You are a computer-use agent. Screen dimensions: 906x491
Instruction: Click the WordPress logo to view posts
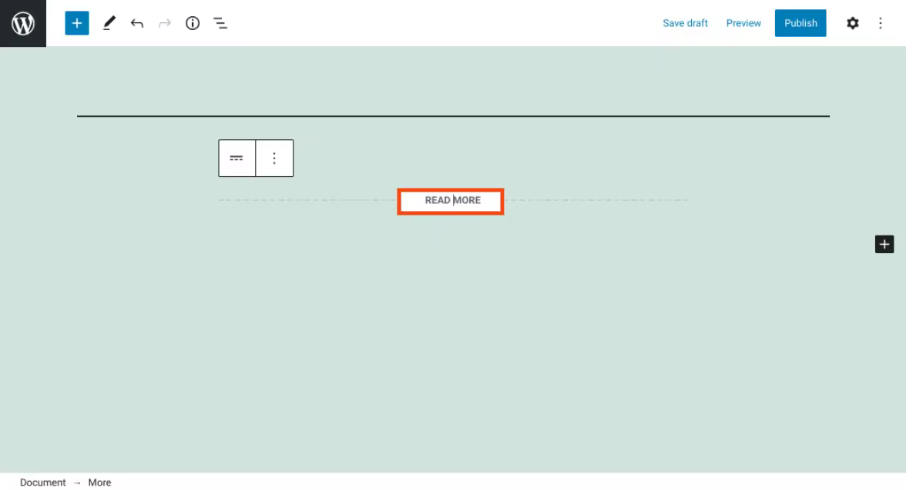tap(23, 23)
